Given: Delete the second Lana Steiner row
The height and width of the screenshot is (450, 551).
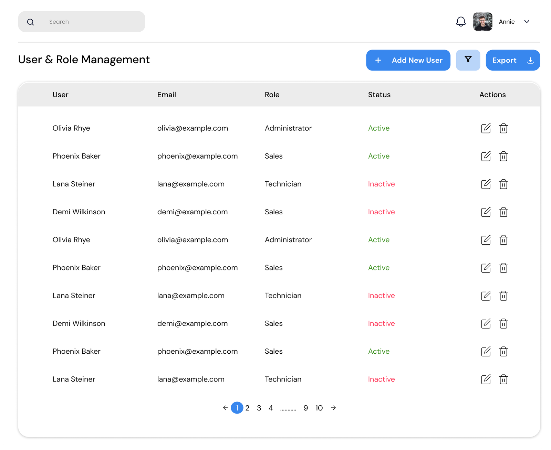Looking at the screenshot, I should pyautogui.click(x=503, y=296).
